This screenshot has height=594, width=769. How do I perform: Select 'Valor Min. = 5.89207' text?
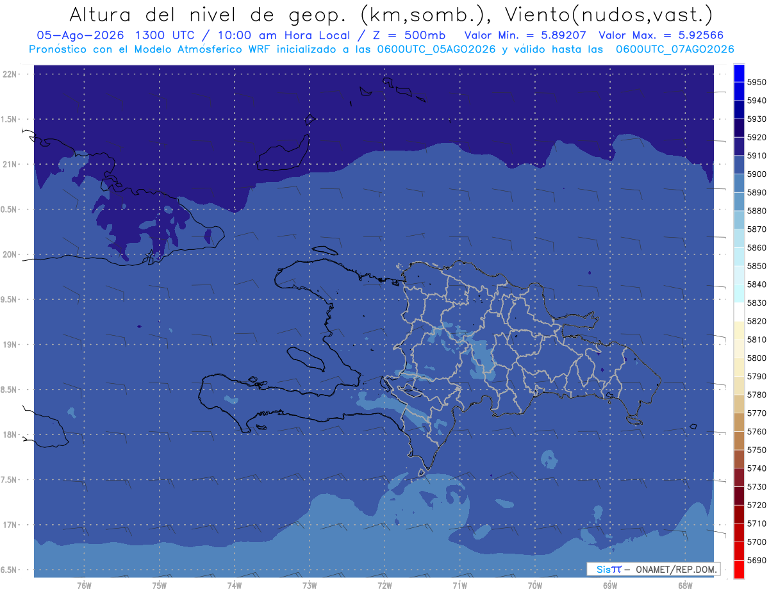(525, 35)
